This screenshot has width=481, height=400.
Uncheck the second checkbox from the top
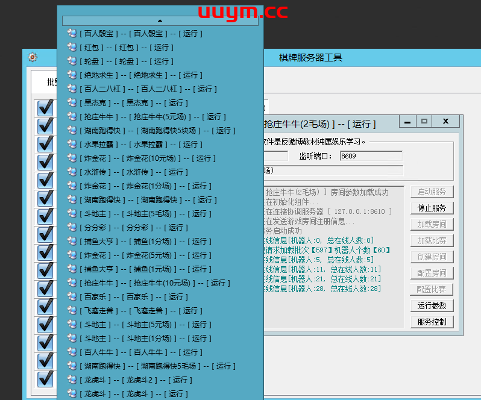click(46, 126)
